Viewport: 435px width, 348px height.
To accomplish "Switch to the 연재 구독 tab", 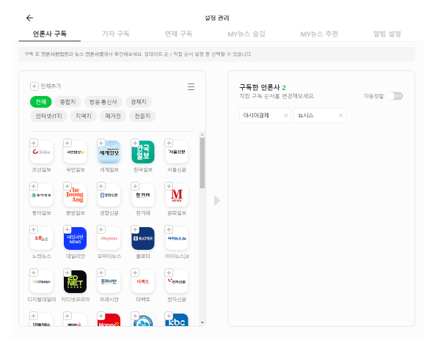I will pyautogui.click(x=178, y=34).
